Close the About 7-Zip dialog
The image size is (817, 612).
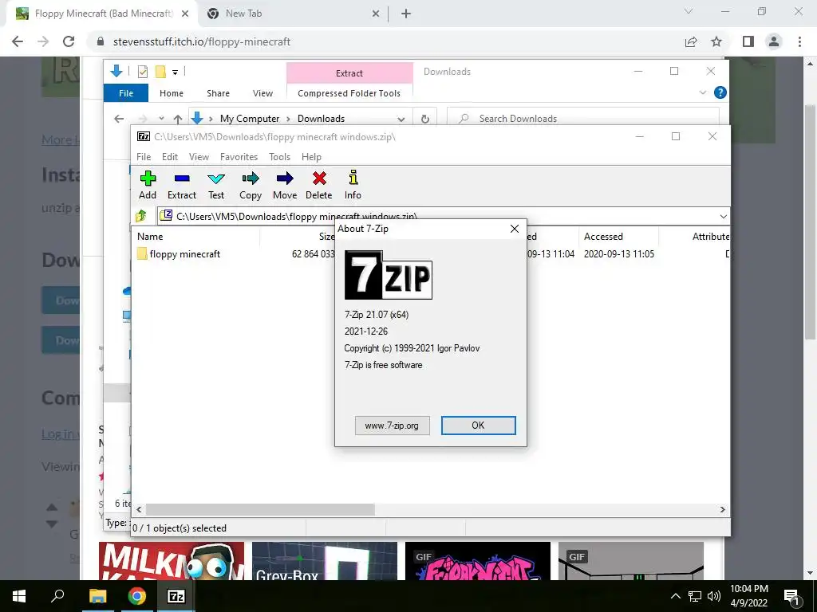pyautogui.click(x=515, y=229)
